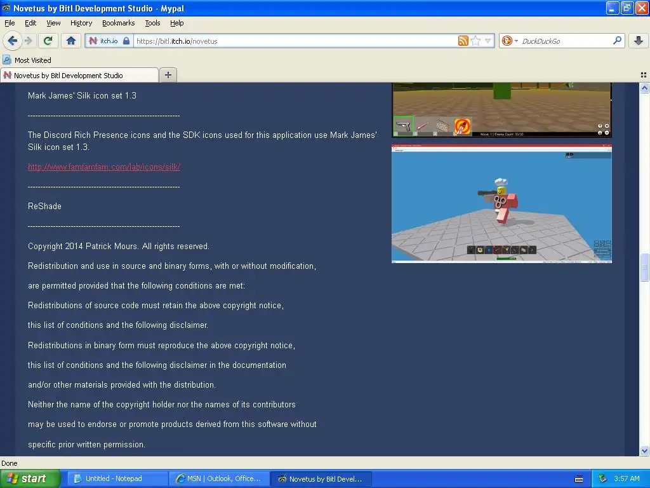Viewport: 650px width, 488px height.
Task: Click the vertical scrollbar thumb
Action: coord(644,268)
